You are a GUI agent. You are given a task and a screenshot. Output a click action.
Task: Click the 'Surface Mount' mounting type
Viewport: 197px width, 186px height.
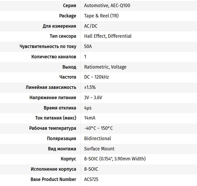coord(99,149)
